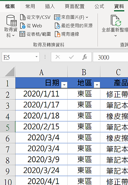This screenshot has width=128, height=185.
Task: Click the formula bar drag handle dots
Action: (45, 57)
